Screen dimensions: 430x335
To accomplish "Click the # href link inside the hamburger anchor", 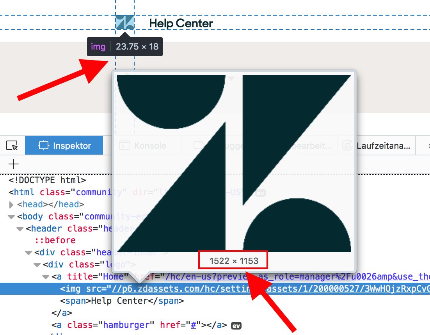I will (x=193, y=325).
